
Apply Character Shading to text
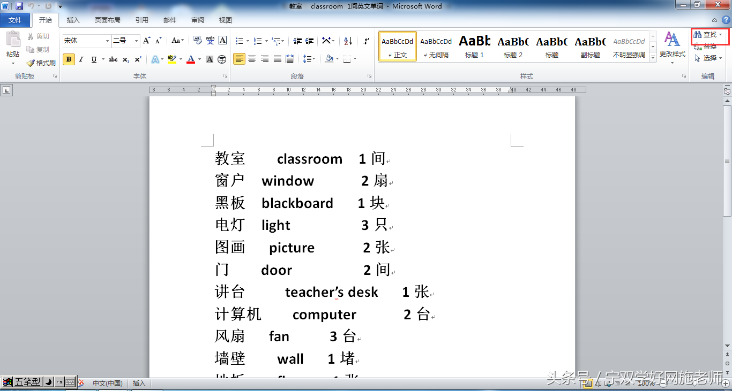(x=210, y=59)
